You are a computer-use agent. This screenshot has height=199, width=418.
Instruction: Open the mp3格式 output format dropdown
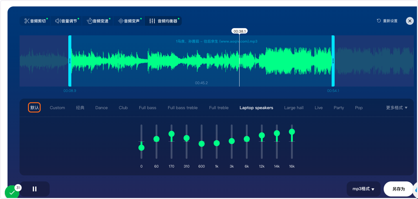click(x=364, y=189)
